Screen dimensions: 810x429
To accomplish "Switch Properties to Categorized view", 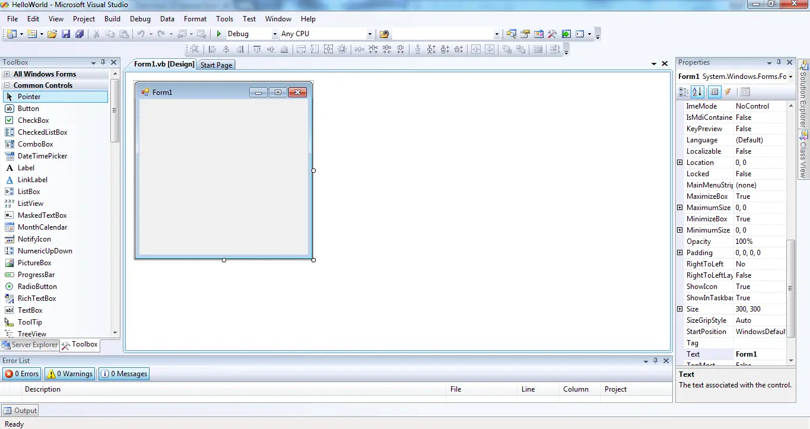I will [x=684, y=92].
